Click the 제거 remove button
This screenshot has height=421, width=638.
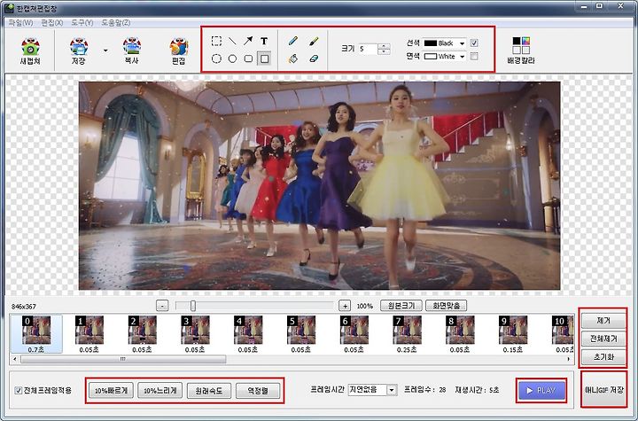[x=603, y=321]
